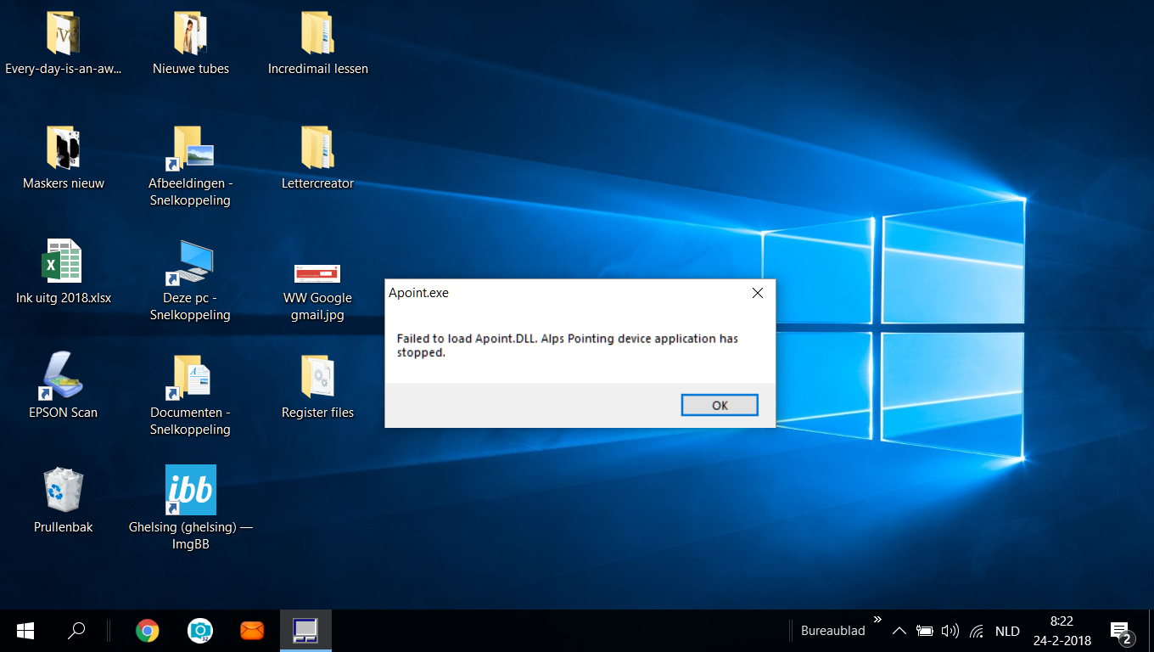The image size is (1154, 652).
Task: Open the Windows Start menu
Action: (x=25, y=631)
